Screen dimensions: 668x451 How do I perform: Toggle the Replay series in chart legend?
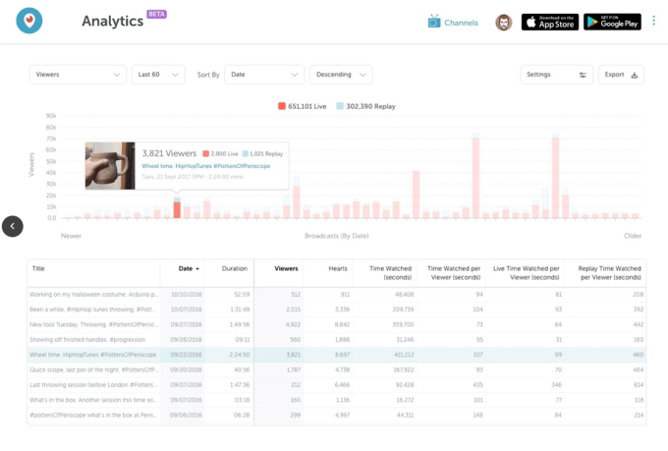tap(363, 105)
